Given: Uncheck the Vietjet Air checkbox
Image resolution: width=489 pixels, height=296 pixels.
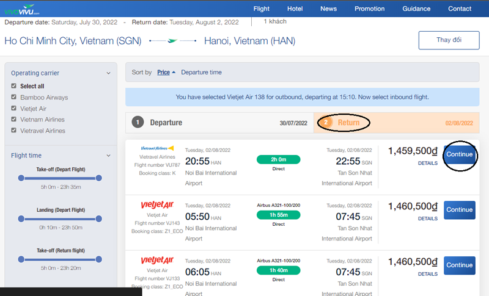Looking at the screenshot, I should (x=13, y=108).
